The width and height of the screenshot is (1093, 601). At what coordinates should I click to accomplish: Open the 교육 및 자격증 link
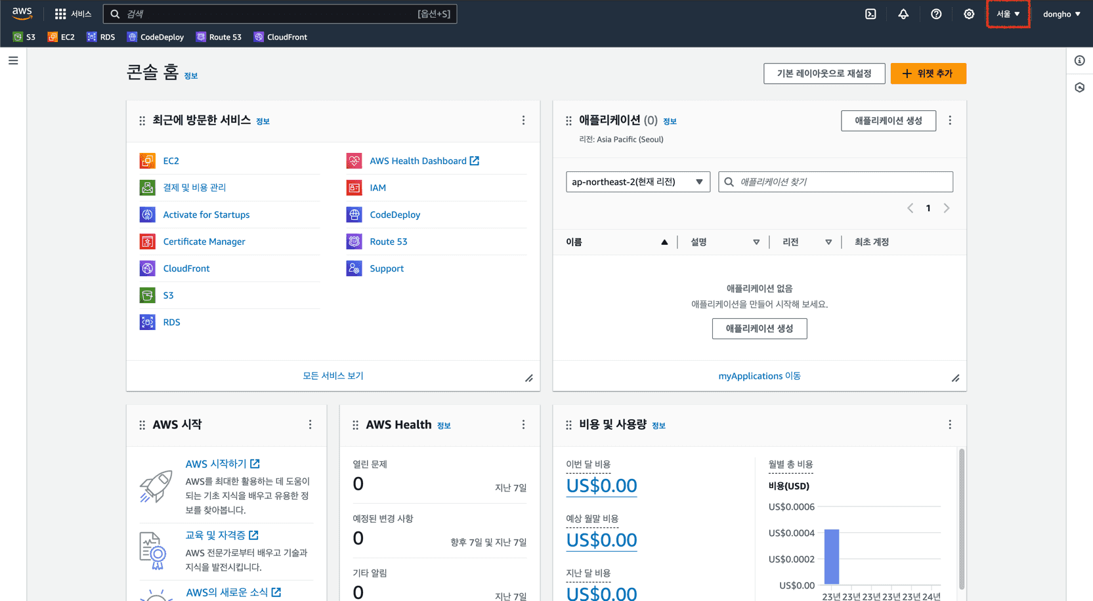click(x=222, y=535)
